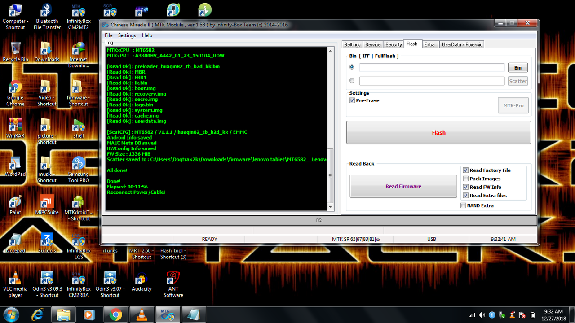Select the Scatter file radio button
Image resolution: width=575 pixels, height=323 pixels.
352,80
